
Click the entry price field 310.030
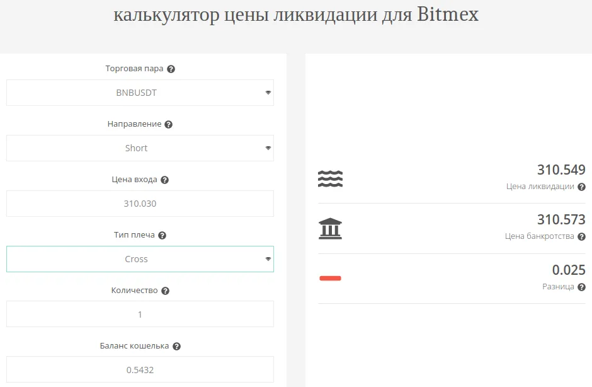(x=140, y=204)
